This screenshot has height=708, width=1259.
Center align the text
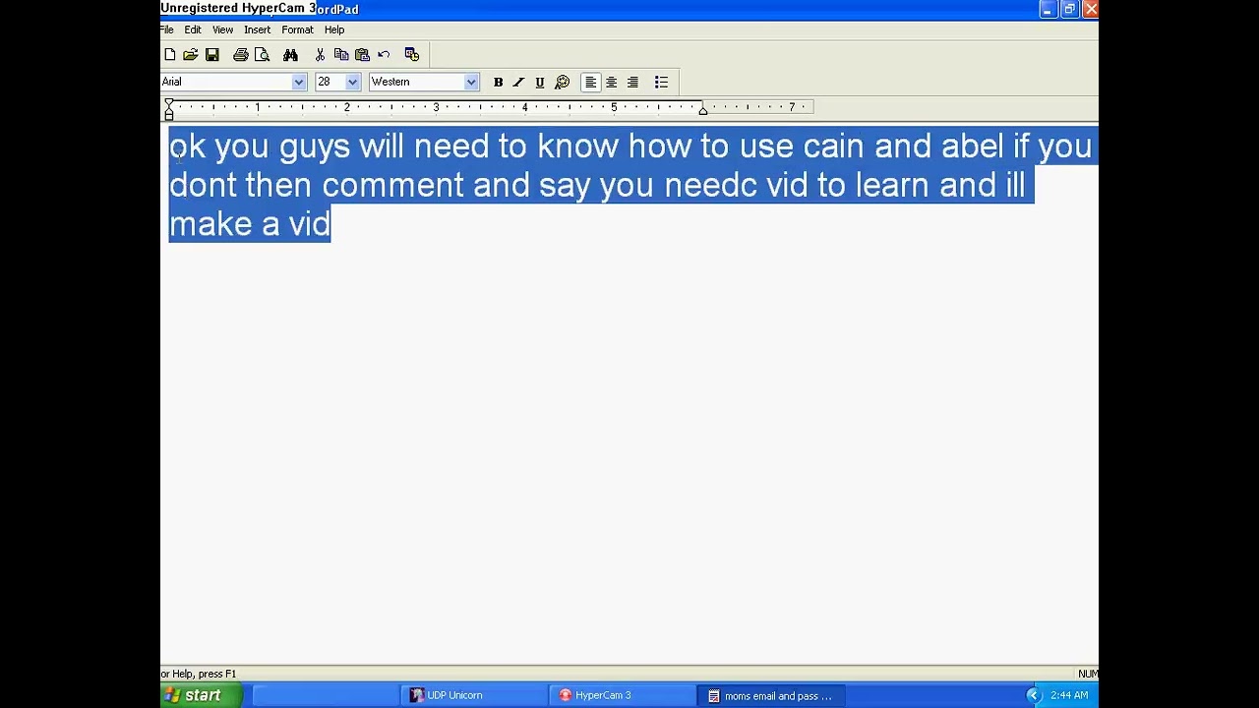tap(612, 82)
